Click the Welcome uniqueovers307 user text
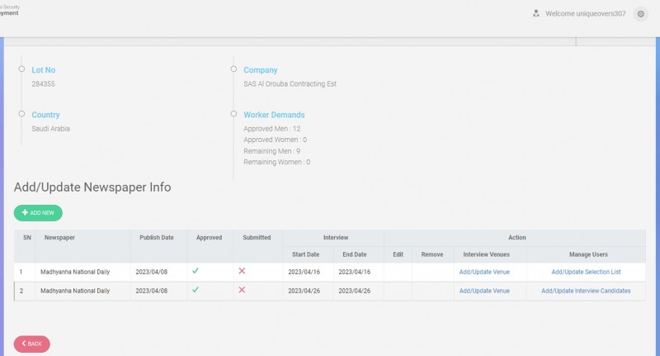 [585, 14]
